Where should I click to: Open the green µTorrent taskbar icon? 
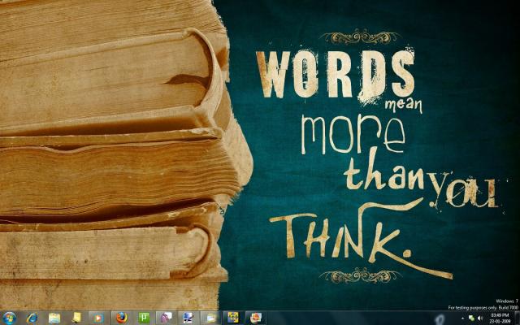point(144,318)
